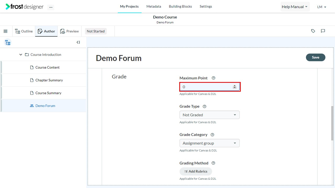The height and width of the screenshot is (188, 335).
Task: Click the Demo Forum page title
Action: tap(119, 58)
